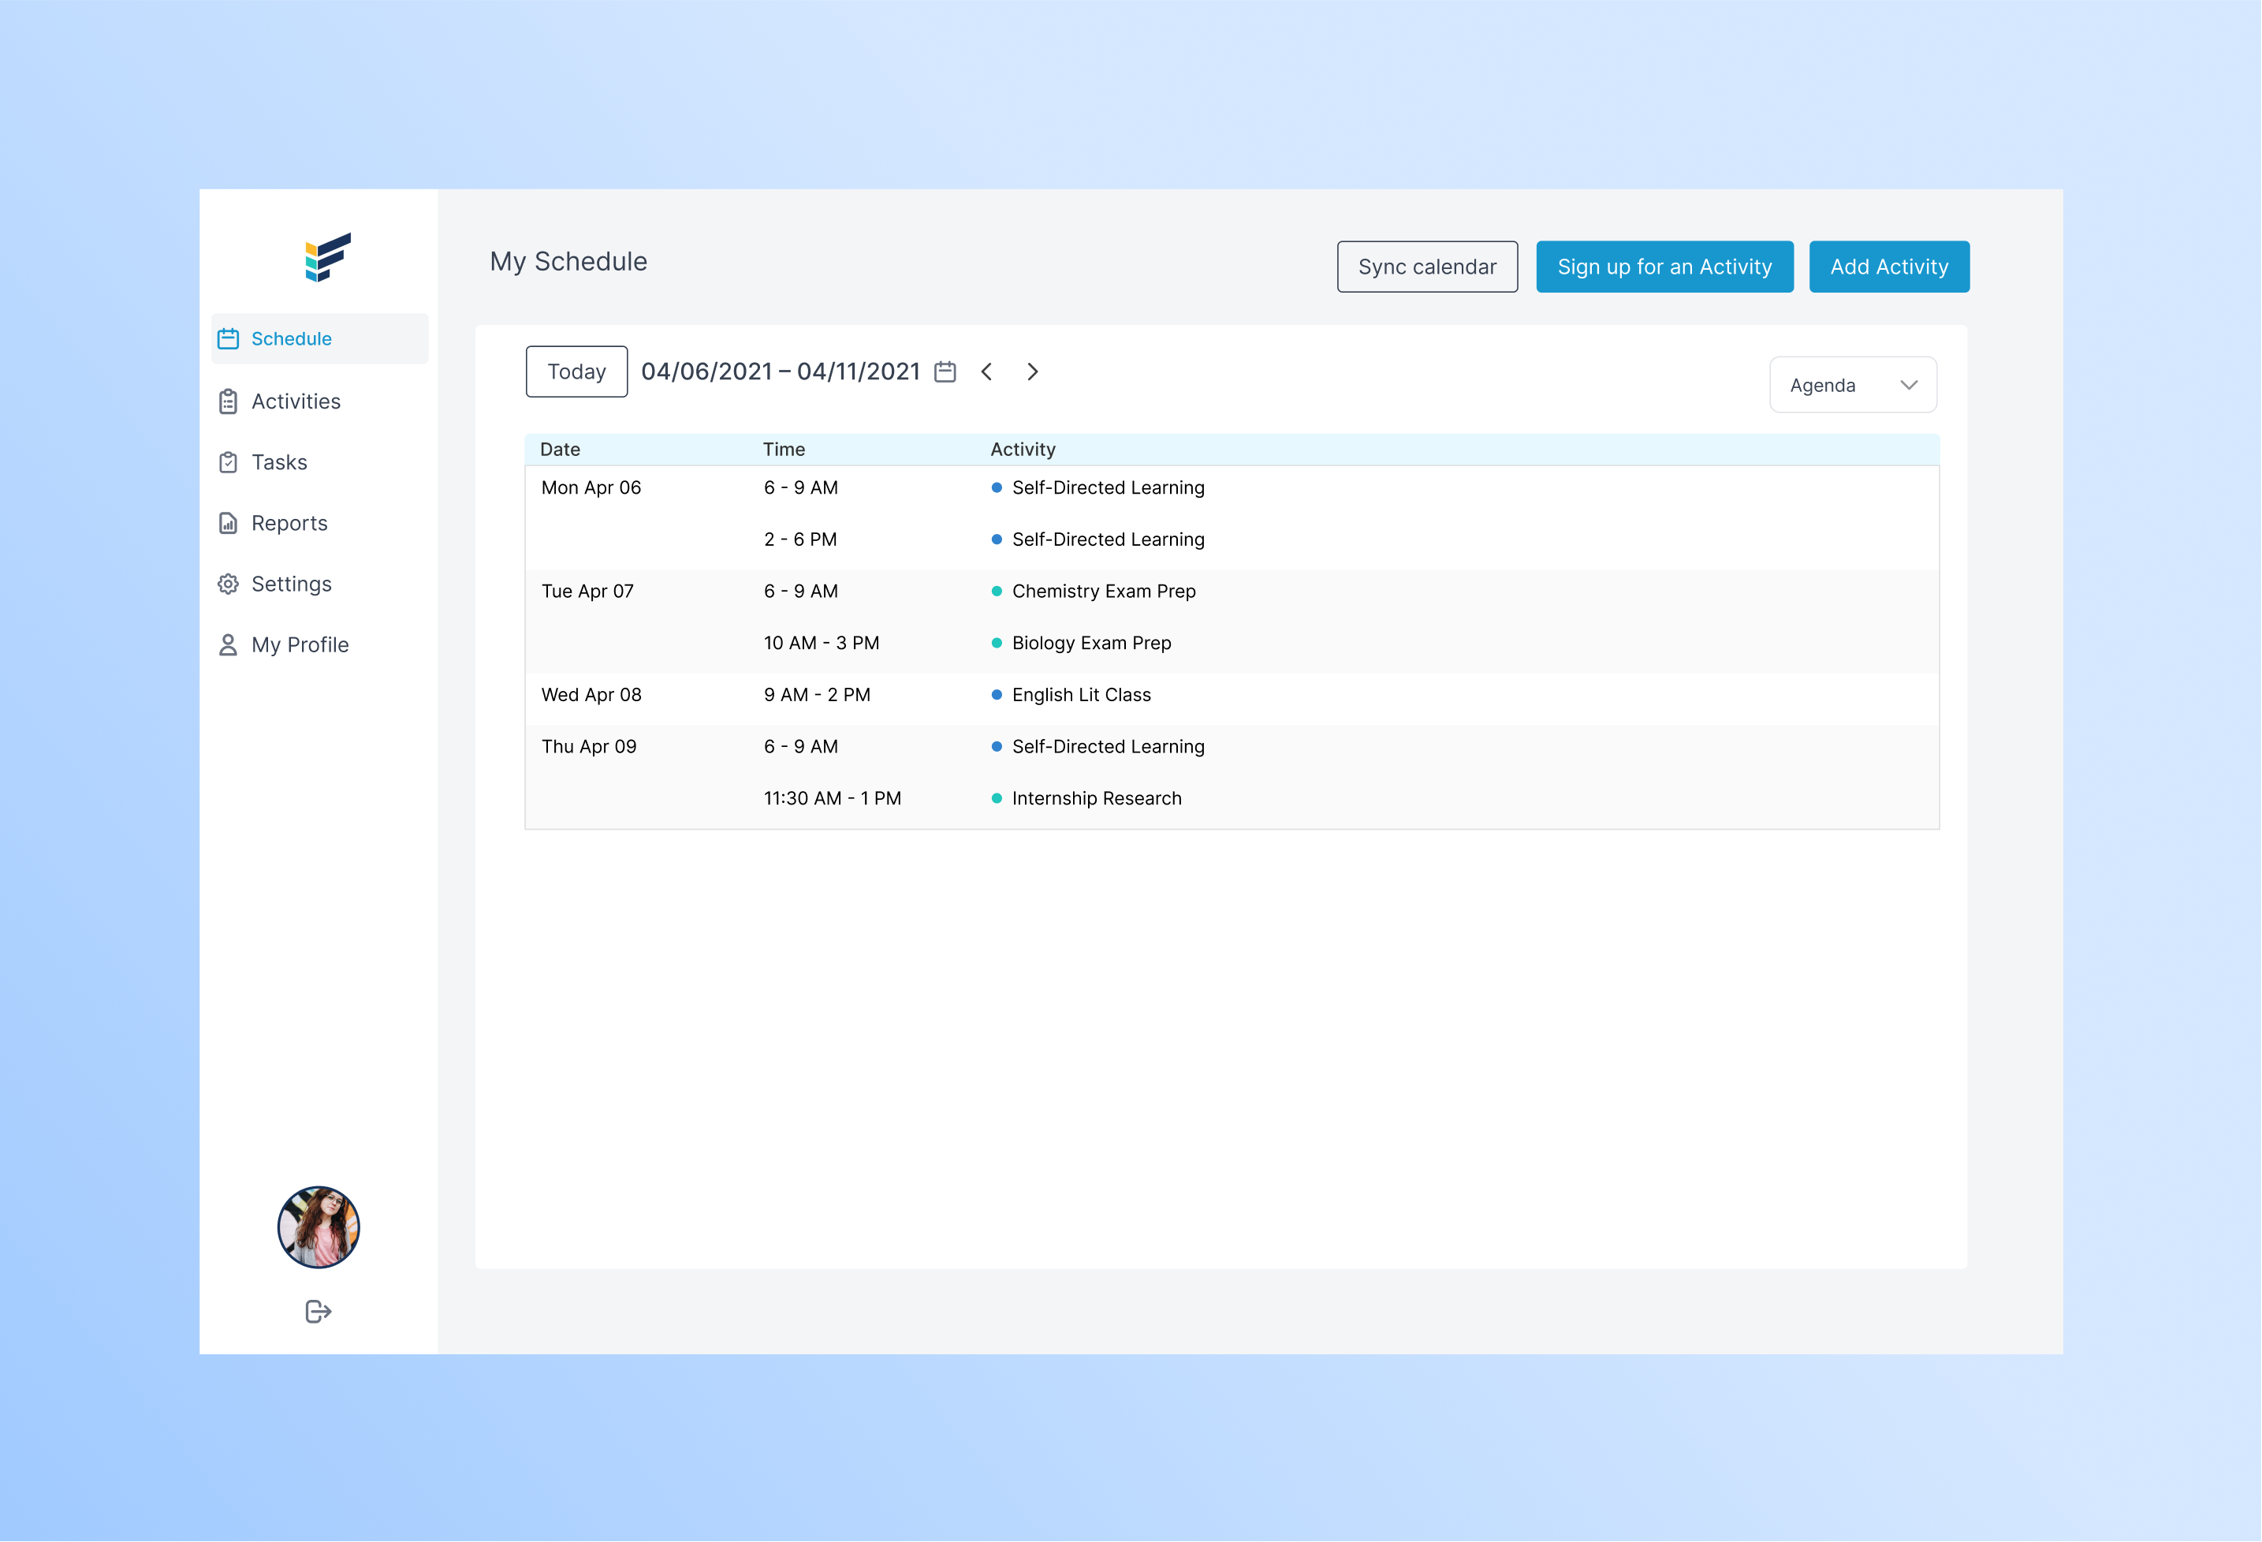The image size is (2262, 1542).
Task: Click the Tasks checklist icon
Action: tap(229, 462)
